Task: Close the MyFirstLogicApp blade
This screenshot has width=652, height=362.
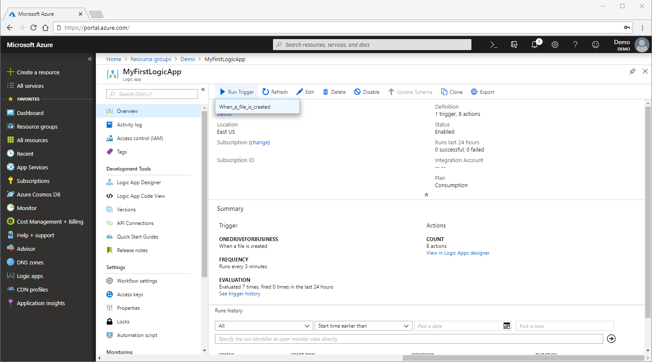Action: 645,71
